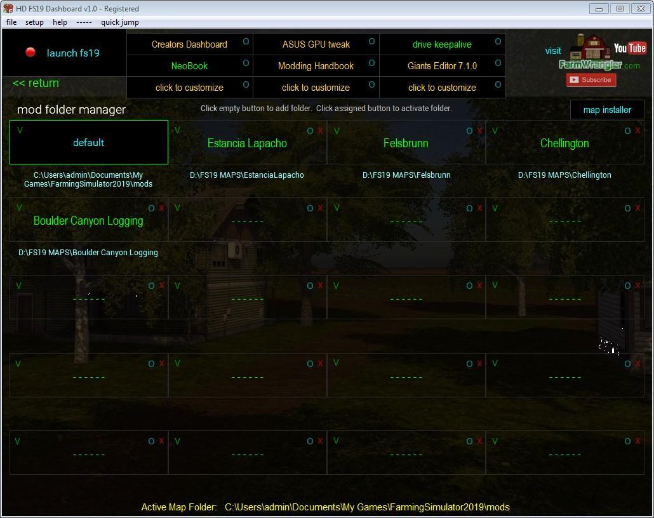Click the V icon on default folder
The image size is (654, 518).
pos(20,130)
